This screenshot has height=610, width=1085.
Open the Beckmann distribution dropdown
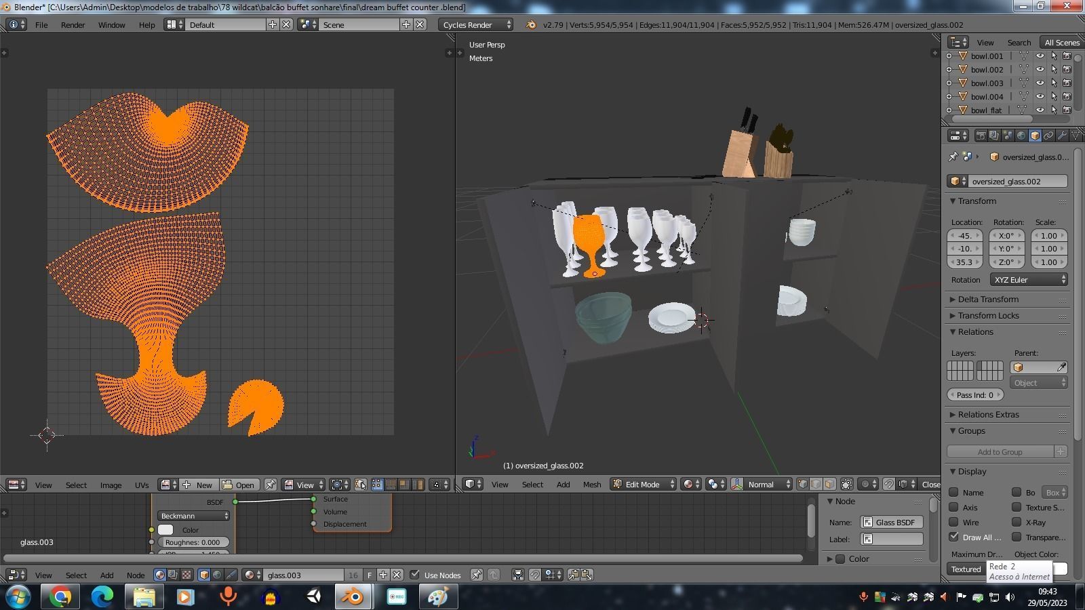193,516
